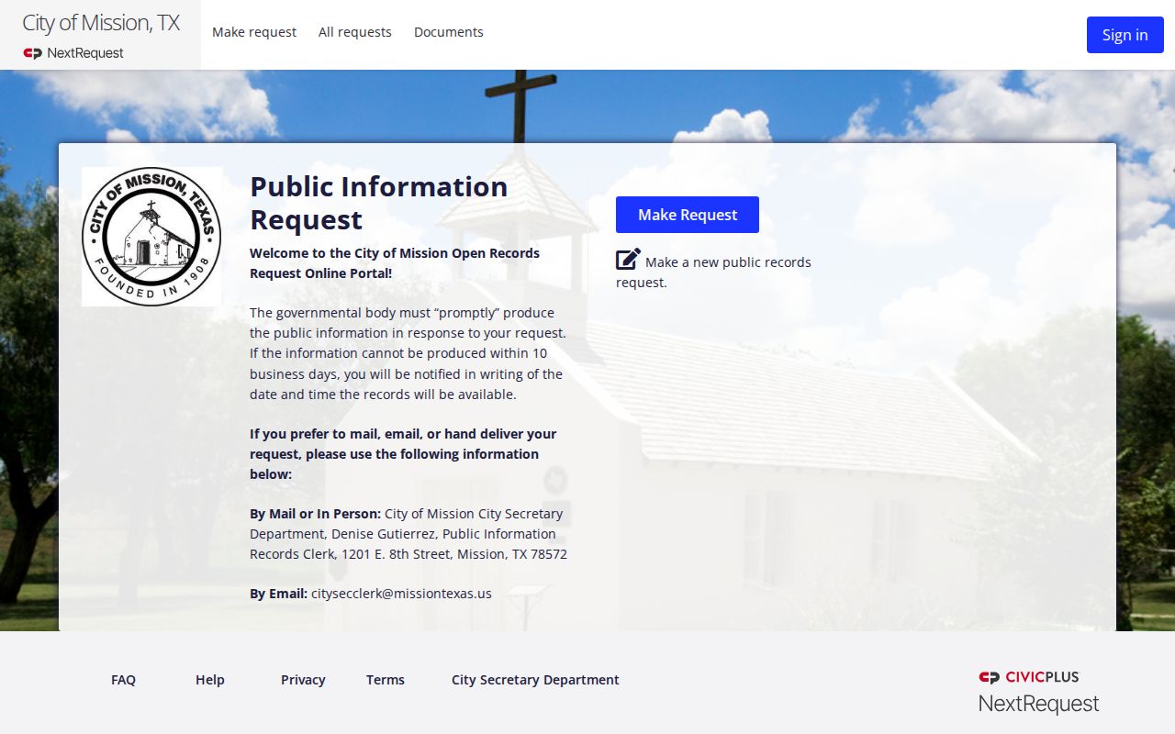Open the Help footer link

pos(210,680)
